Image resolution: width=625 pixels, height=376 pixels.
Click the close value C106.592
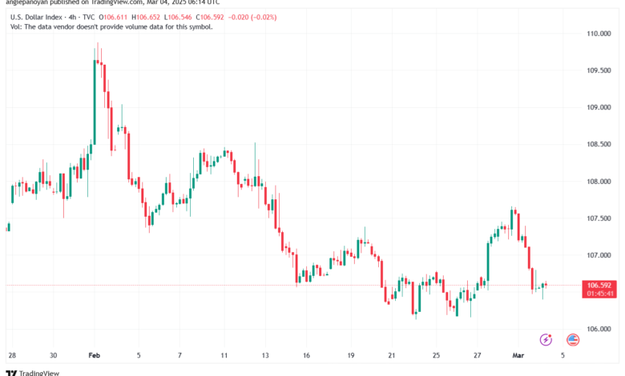click(210, 17)
